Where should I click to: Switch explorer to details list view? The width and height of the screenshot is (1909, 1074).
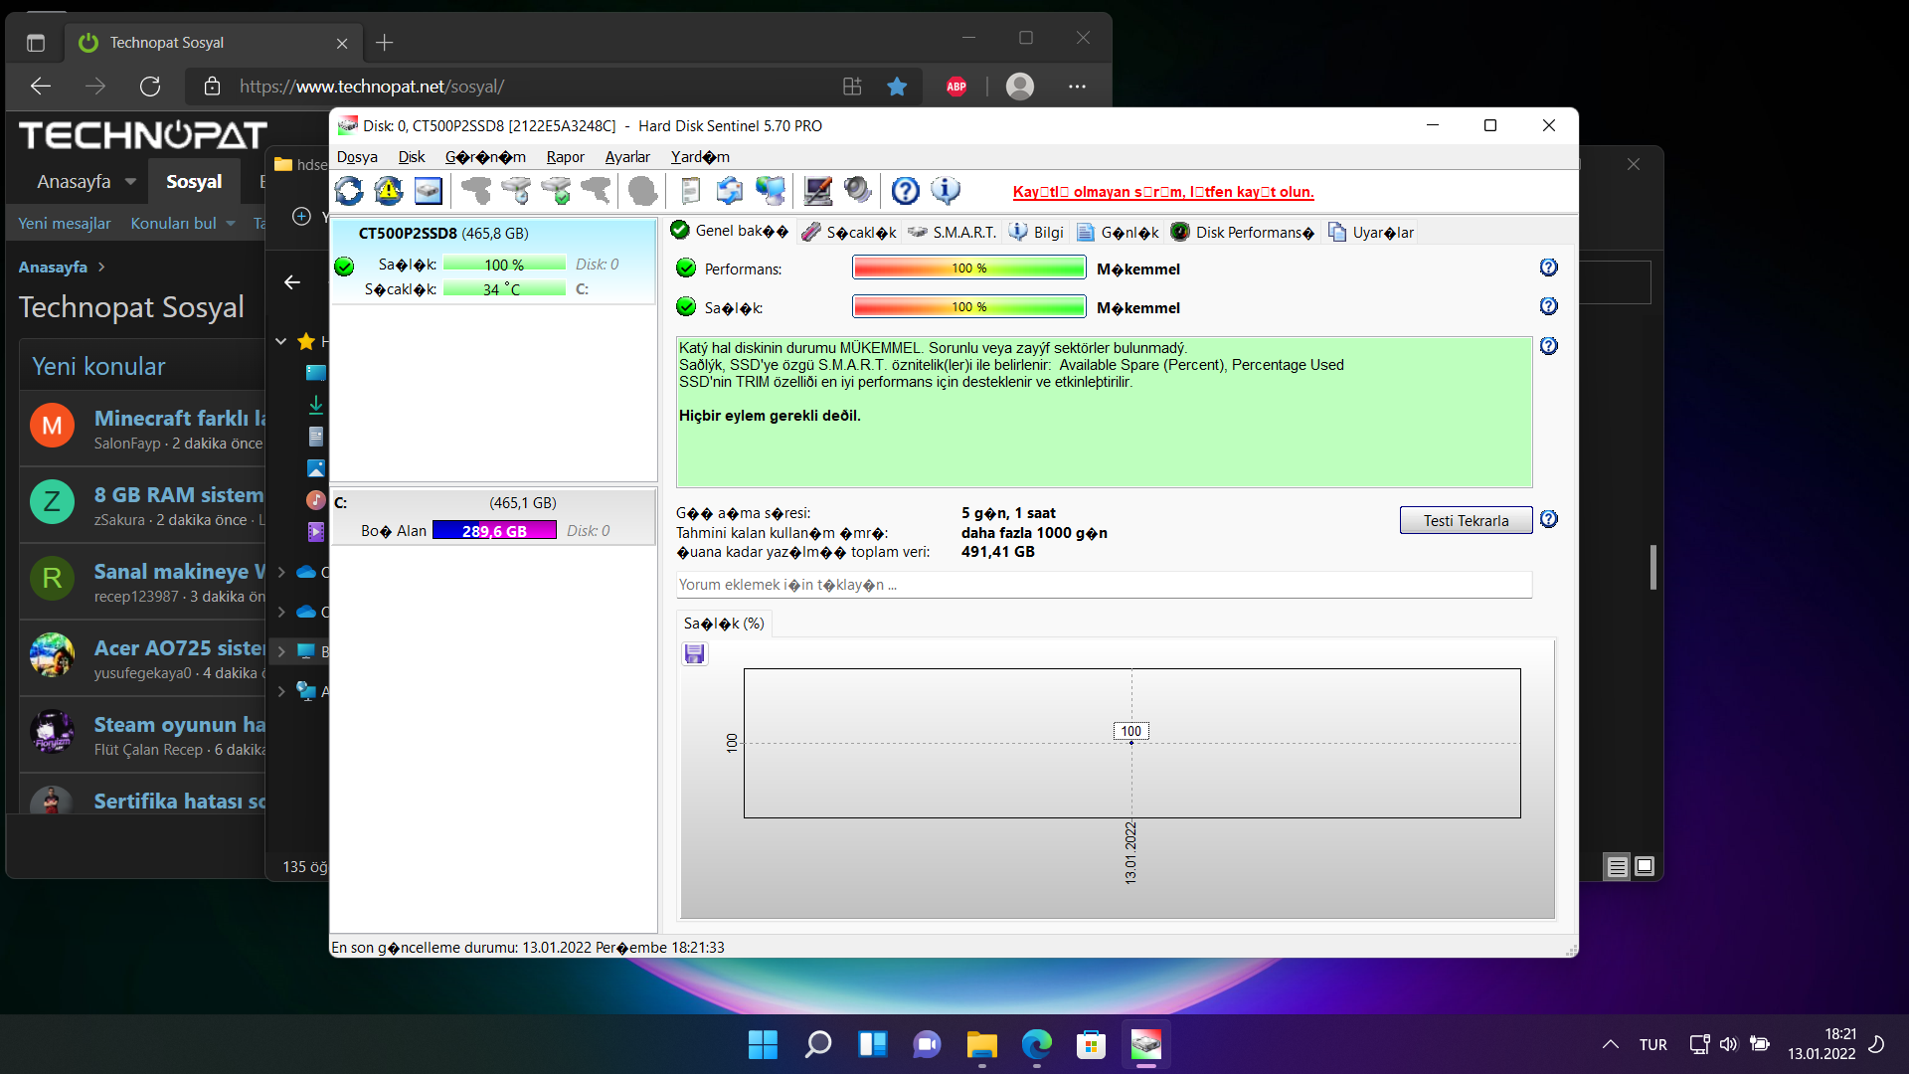pos(1618,866)
